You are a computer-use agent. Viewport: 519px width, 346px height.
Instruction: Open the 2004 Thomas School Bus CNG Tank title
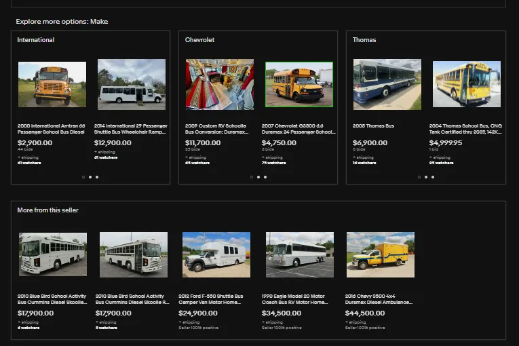[465, 129]
